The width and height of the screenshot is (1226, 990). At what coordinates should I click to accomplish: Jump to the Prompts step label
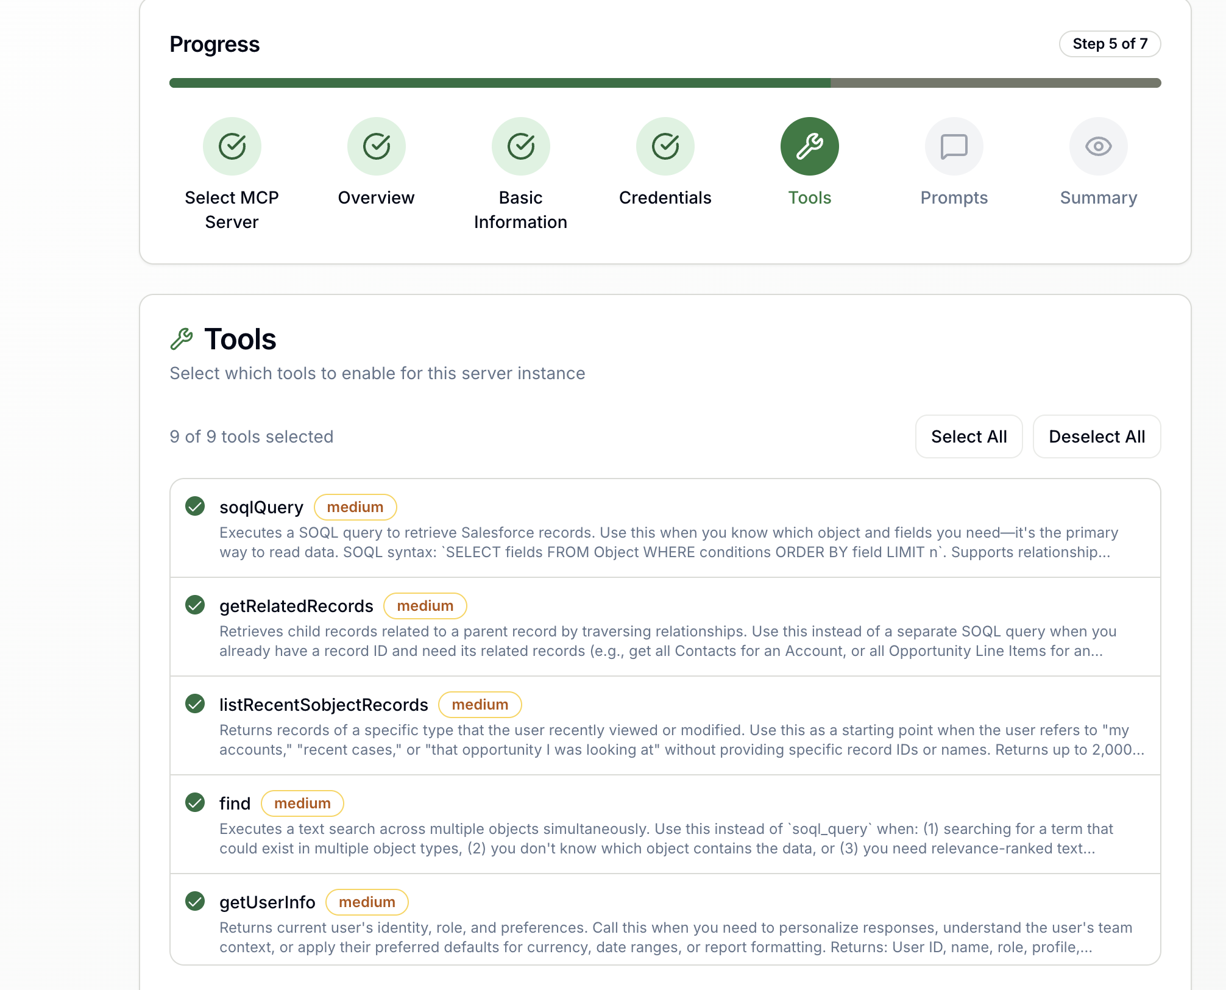[954, 198]
